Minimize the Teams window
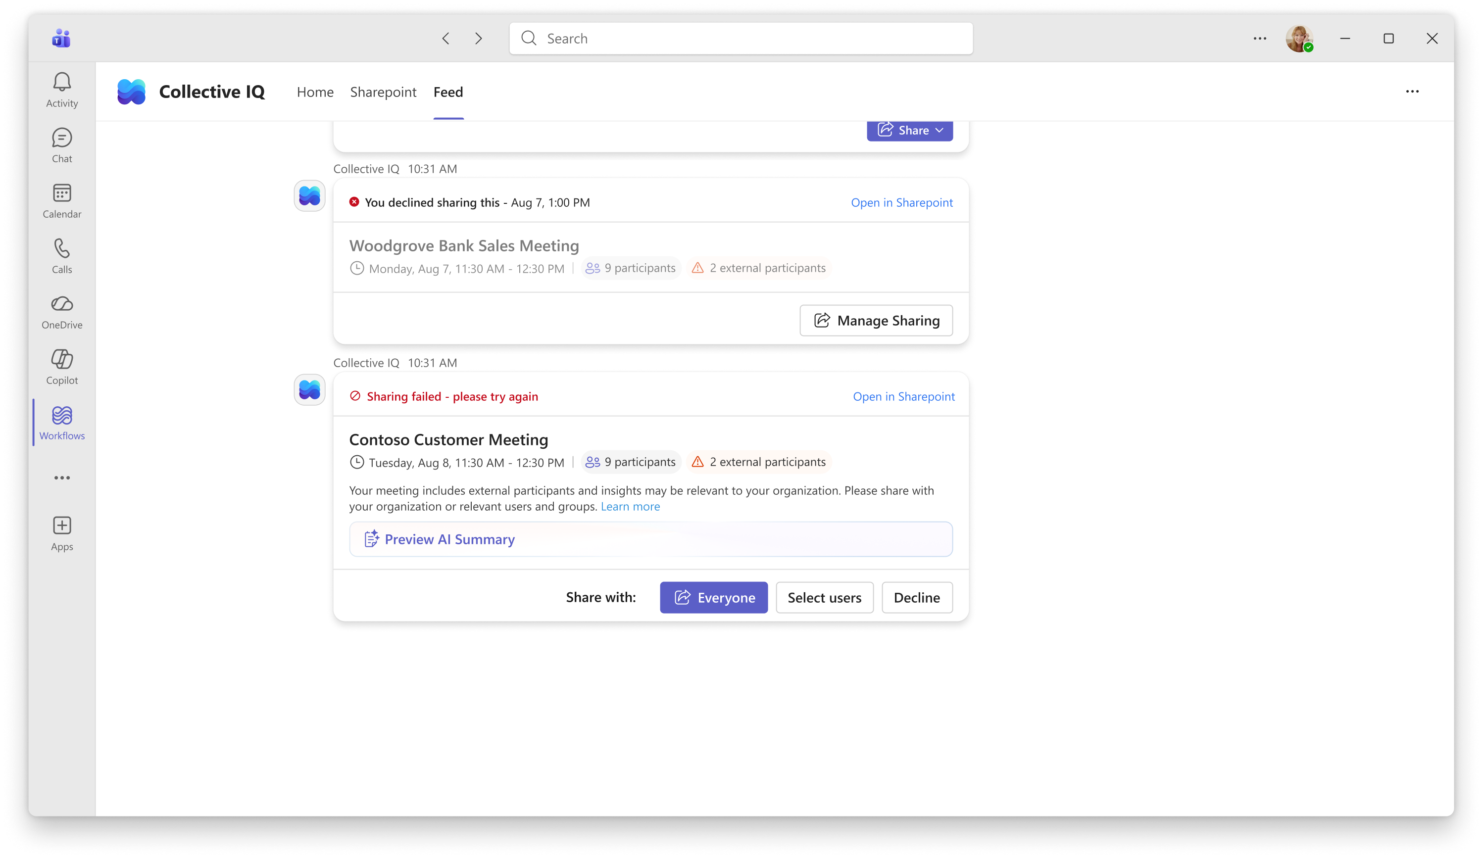Viewport: 1483px width, 859px height. tap(1345, 38)
